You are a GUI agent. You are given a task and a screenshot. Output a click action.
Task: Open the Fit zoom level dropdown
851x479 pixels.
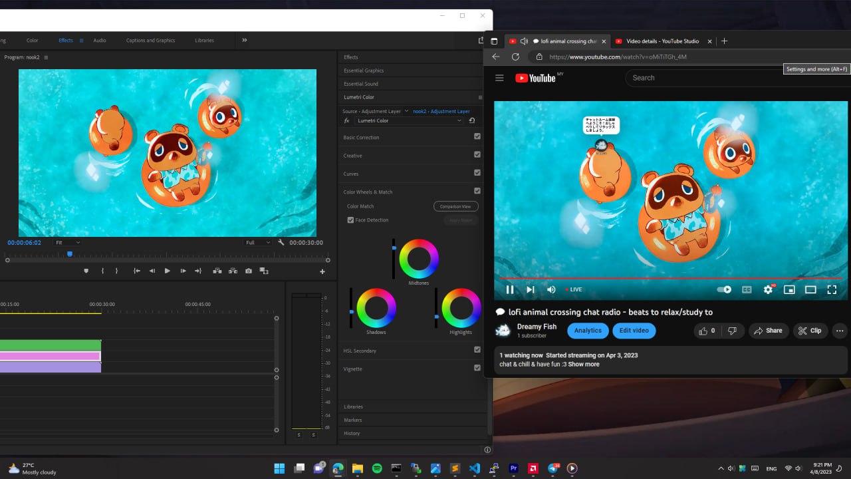[x=68, y=243]
